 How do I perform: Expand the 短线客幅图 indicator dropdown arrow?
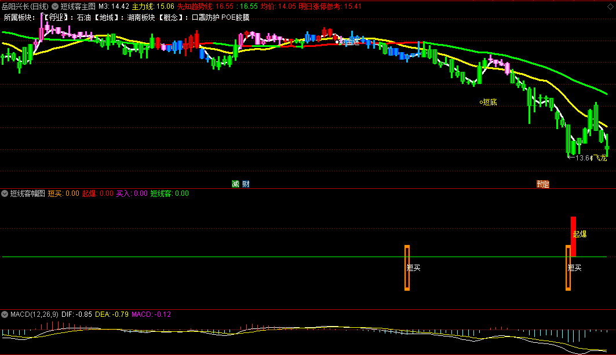(5, 193)
